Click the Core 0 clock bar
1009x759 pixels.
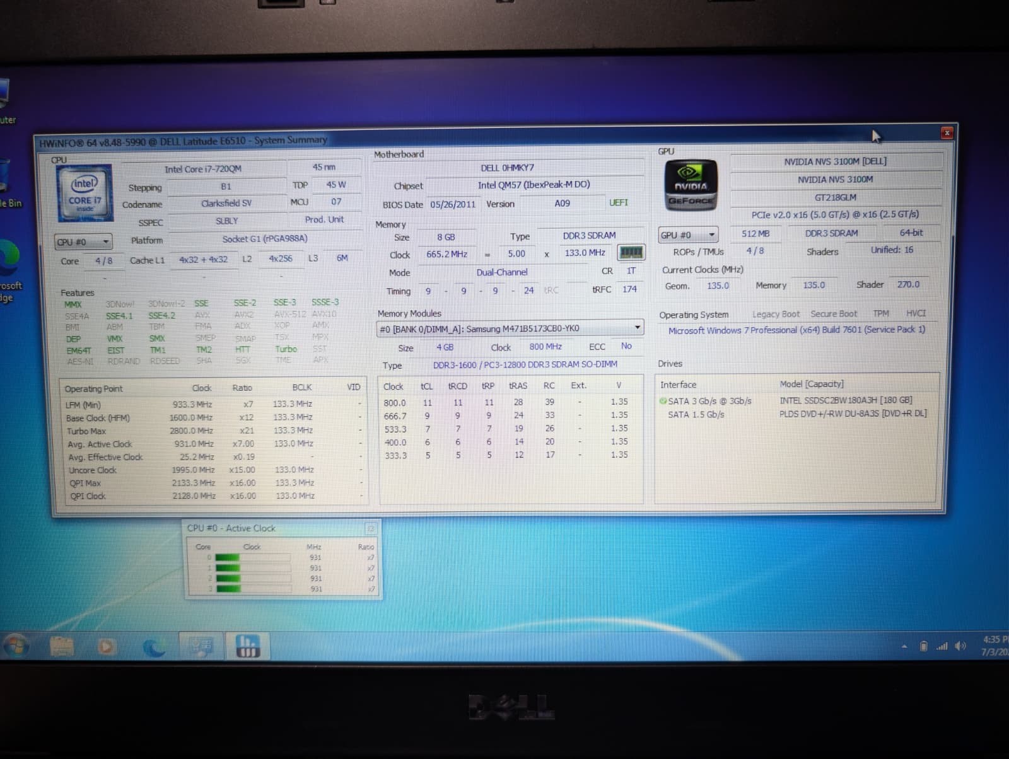pos(252,557)
